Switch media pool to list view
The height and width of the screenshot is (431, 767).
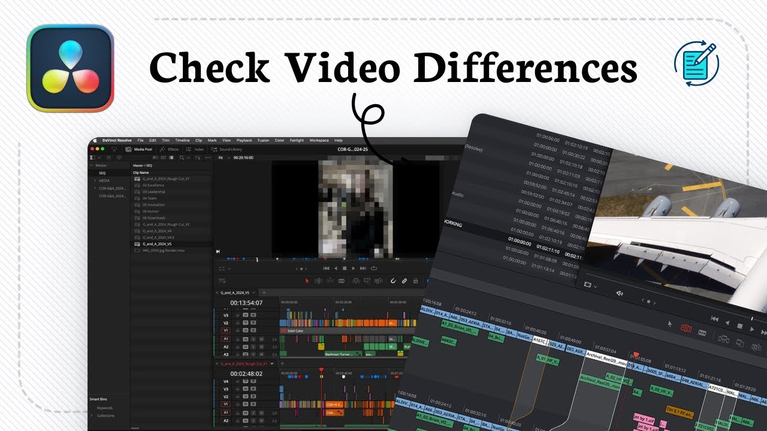(x=171, y=157)
